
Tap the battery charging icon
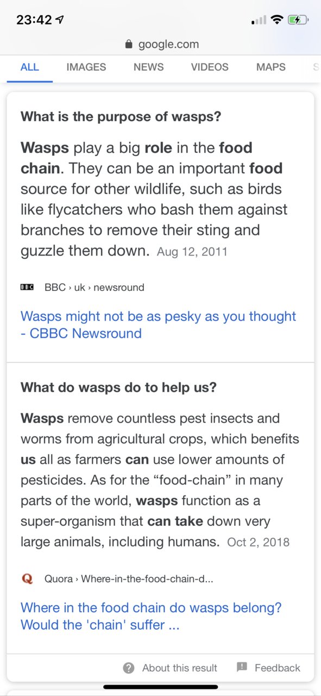tap(298, 20)
